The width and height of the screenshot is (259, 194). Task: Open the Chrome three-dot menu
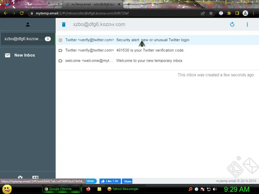click(x=253, y=13)
